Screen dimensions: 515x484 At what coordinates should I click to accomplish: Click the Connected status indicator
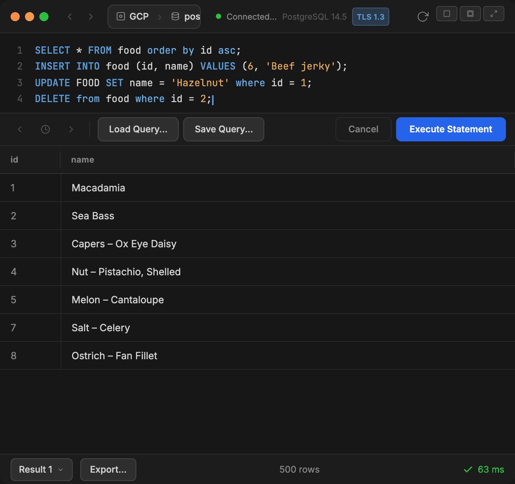pos(246,17)
